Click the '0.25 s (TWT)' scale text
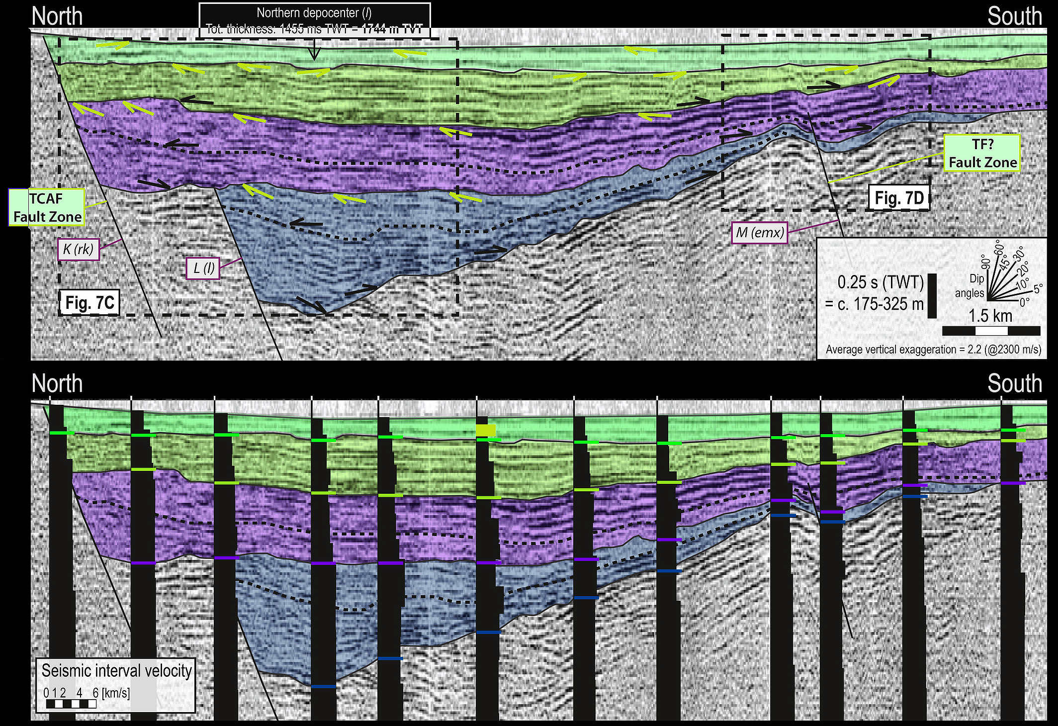 (881, 282)
